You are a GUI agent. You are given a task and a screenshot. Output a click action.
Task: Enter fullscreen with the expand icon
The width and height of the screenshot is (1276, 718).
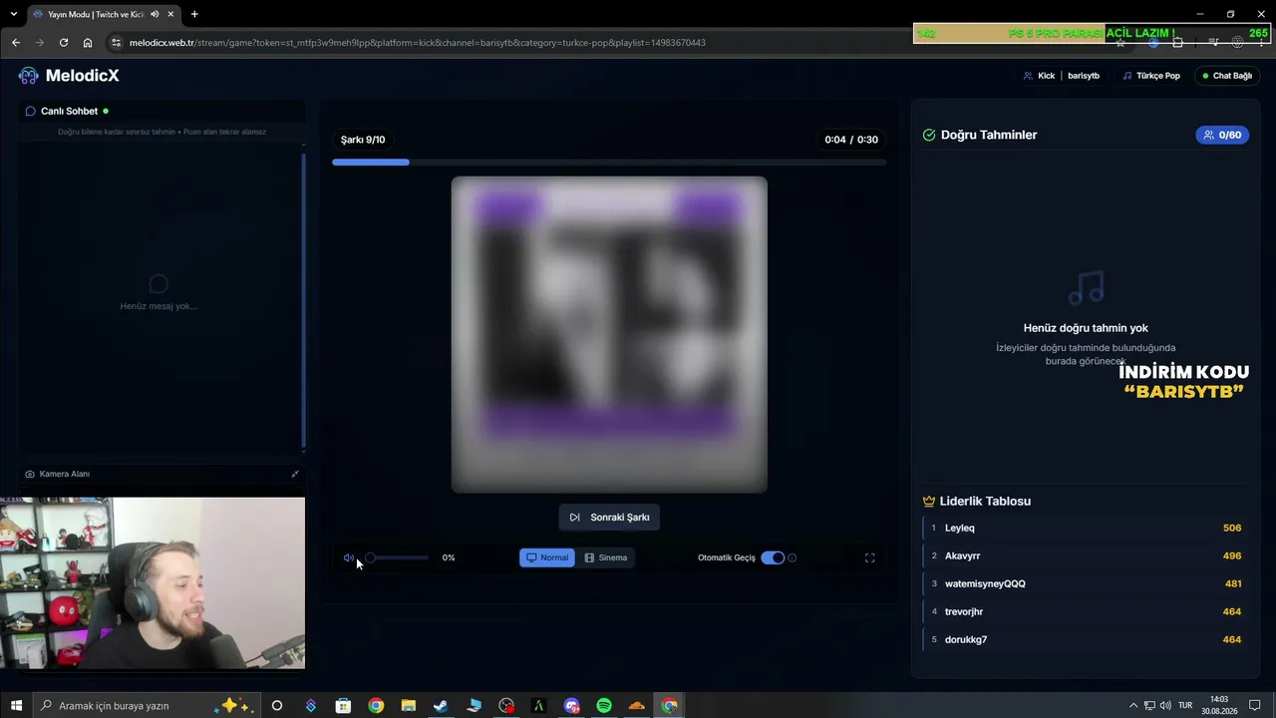tap(869, 558)
